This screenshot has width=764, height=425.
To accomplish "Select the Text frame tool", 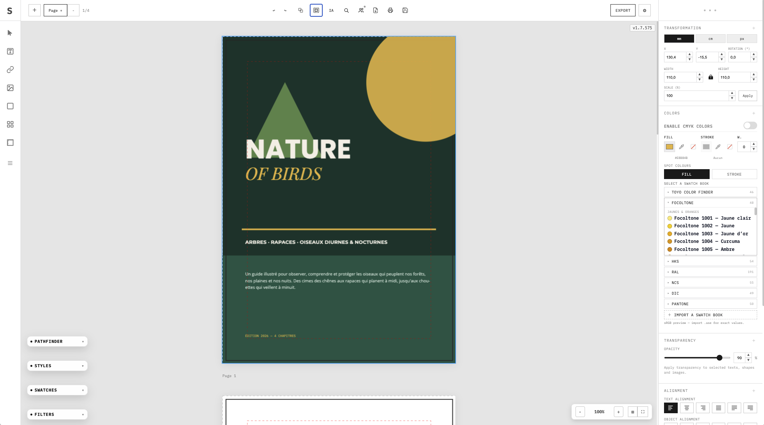I will (x=10, y=51).
